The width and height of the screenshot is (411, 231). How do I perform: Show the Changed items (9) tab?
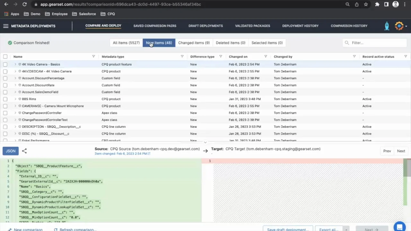coord(194,43)
